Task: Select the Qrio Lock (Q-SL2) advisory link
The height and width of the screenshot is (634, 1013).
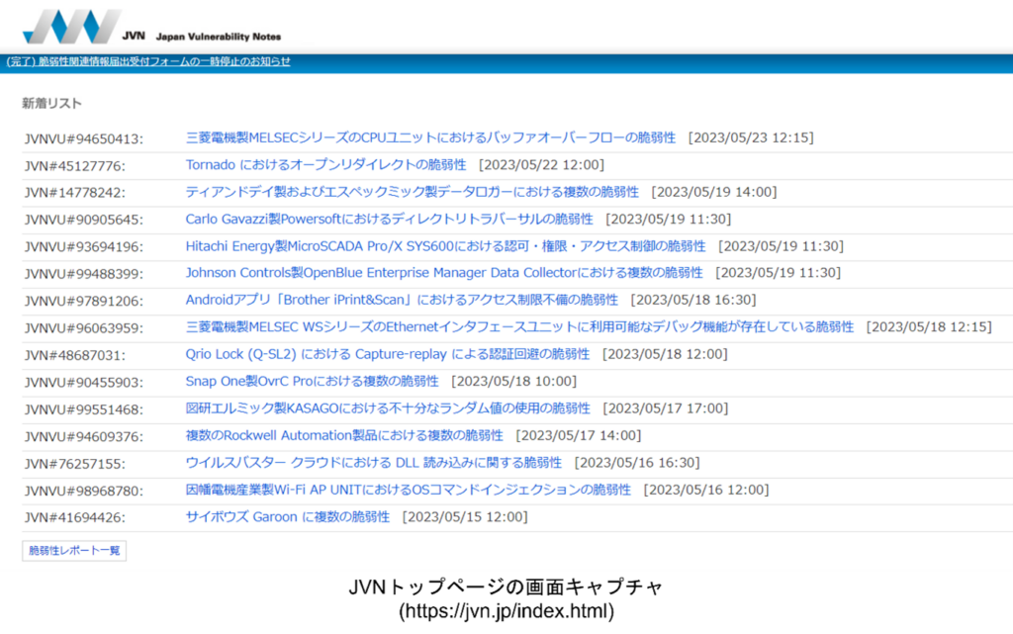Action: point(388,354)
